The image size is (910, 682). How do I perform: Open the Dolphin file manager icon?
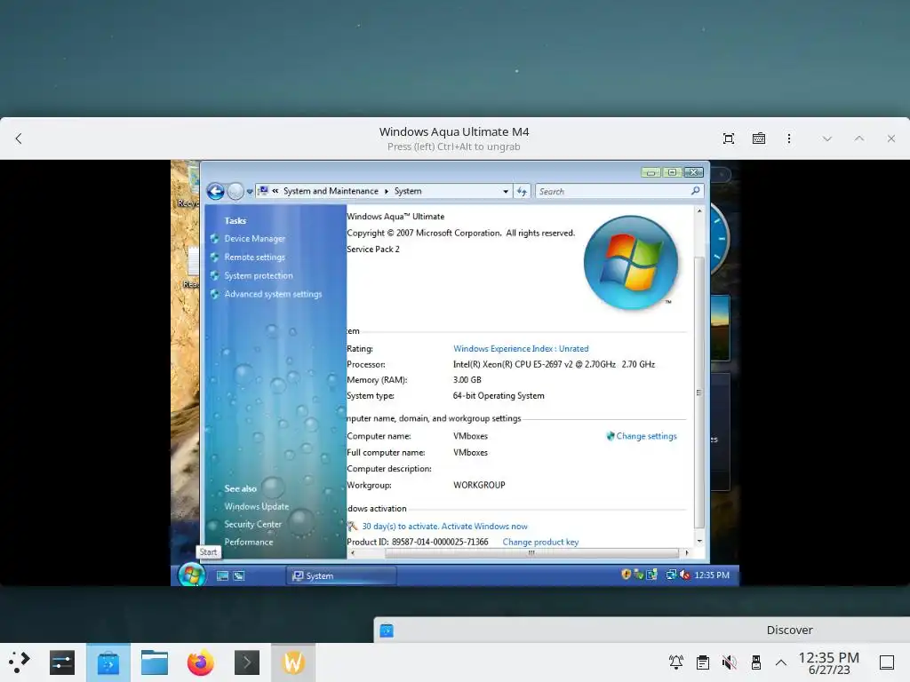pos(155,662)
